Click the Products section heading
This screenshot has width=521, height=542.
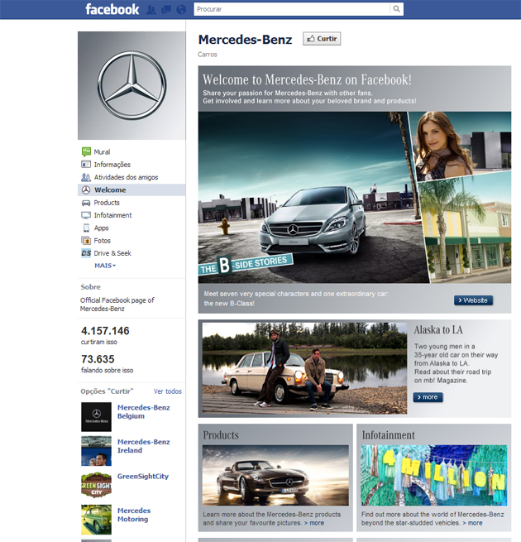click(221, 435)
